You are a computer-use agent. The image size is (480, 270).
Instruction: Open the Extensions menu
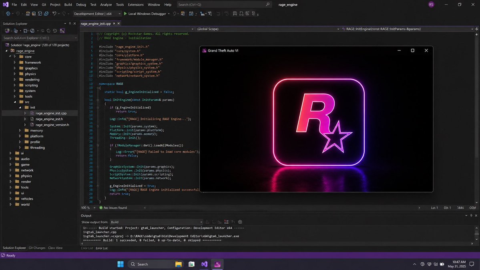[136, 4]
